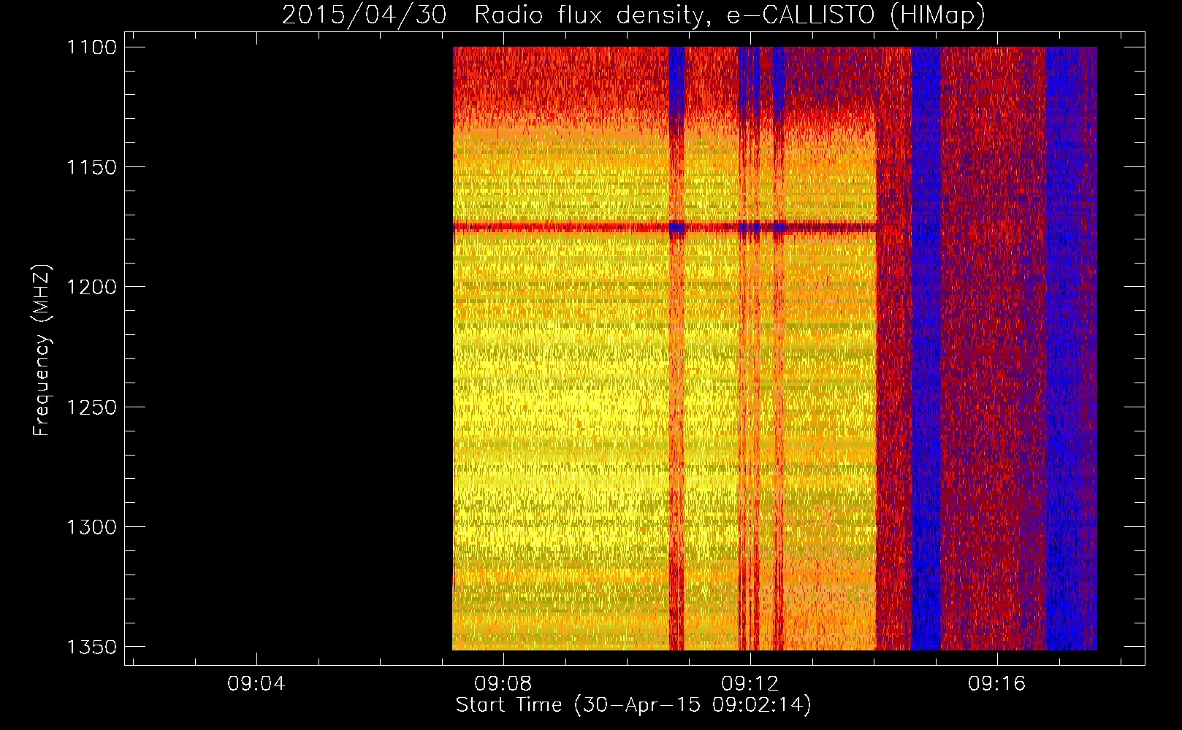Click the 09:12 time tick label
Screen dimensions: 1182x730
click(750, 684)
